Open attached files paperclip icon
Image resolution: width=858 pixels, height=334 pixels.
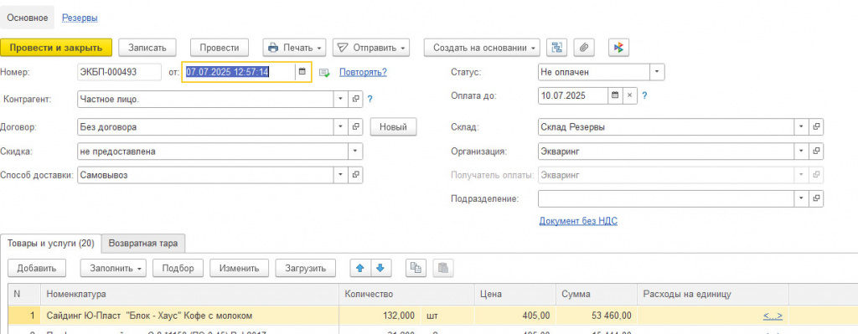pyautogui.click(x=584, y=48)
